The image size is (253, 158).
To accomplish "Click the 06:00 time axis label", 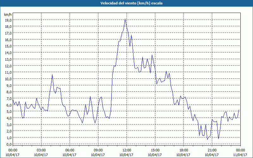I will pos(70,150).
